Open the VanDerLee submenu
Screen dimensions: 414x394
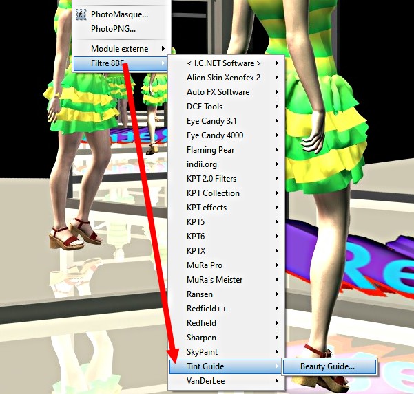[x=226, y=381]
